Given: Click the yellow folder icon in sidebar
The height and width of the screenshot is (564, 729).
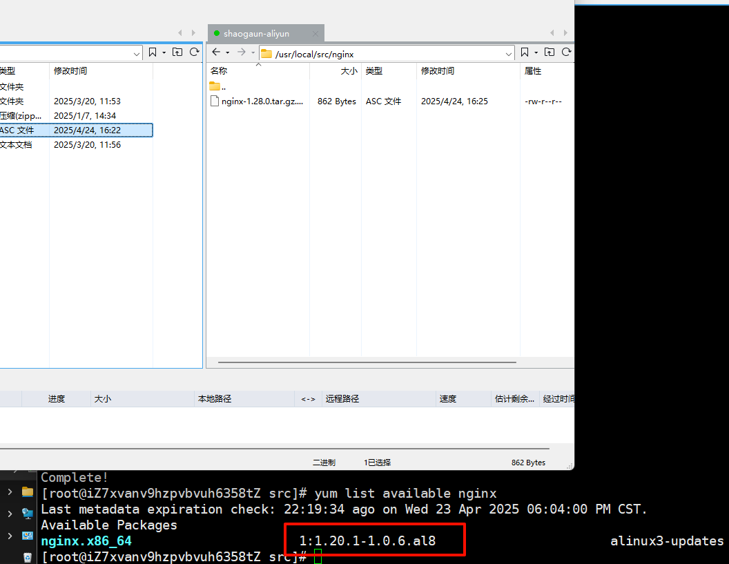Looking at the screenshot, I should click(x=28, y=492).
